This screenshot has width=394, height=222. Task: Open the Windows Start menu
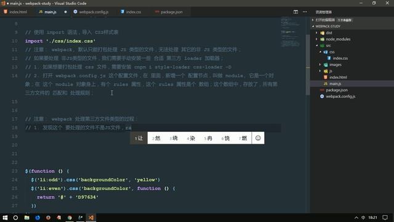5,218
